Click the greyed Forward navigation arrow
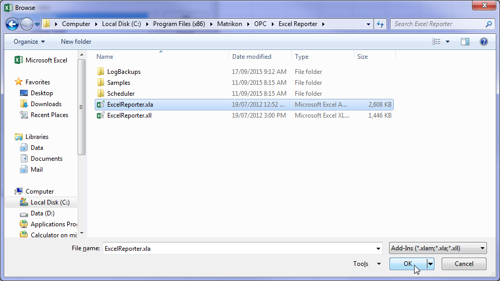This screenshot has width=500, height=281. 27,24
